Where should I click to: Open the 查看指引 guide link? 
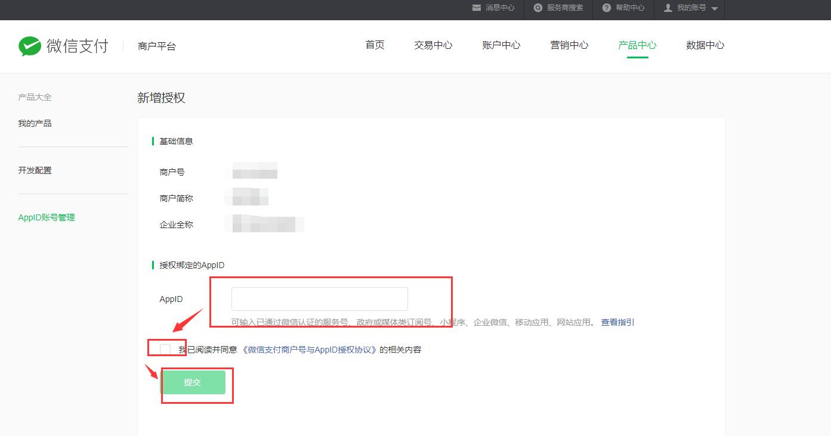point(617,322)
